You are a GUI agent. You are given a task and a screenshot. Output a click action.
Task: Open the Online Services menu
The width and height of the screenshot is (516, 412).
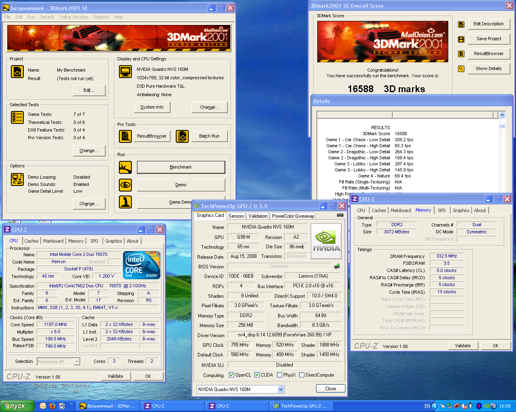74,17
